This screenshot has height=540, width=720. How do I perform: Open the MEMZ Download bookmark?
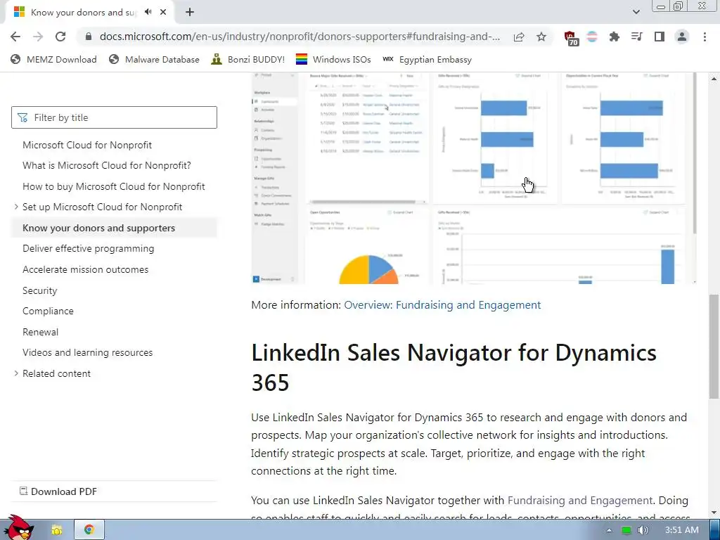(53, 59)
